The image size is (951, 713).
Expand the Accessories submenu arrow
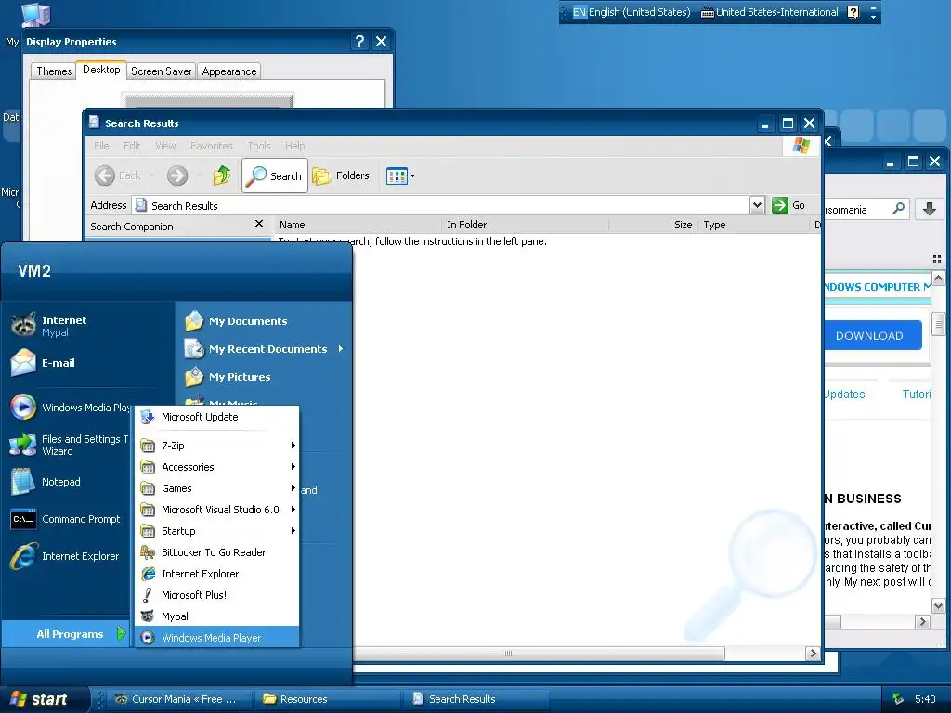pyautogui.click(x=293, y=467)
